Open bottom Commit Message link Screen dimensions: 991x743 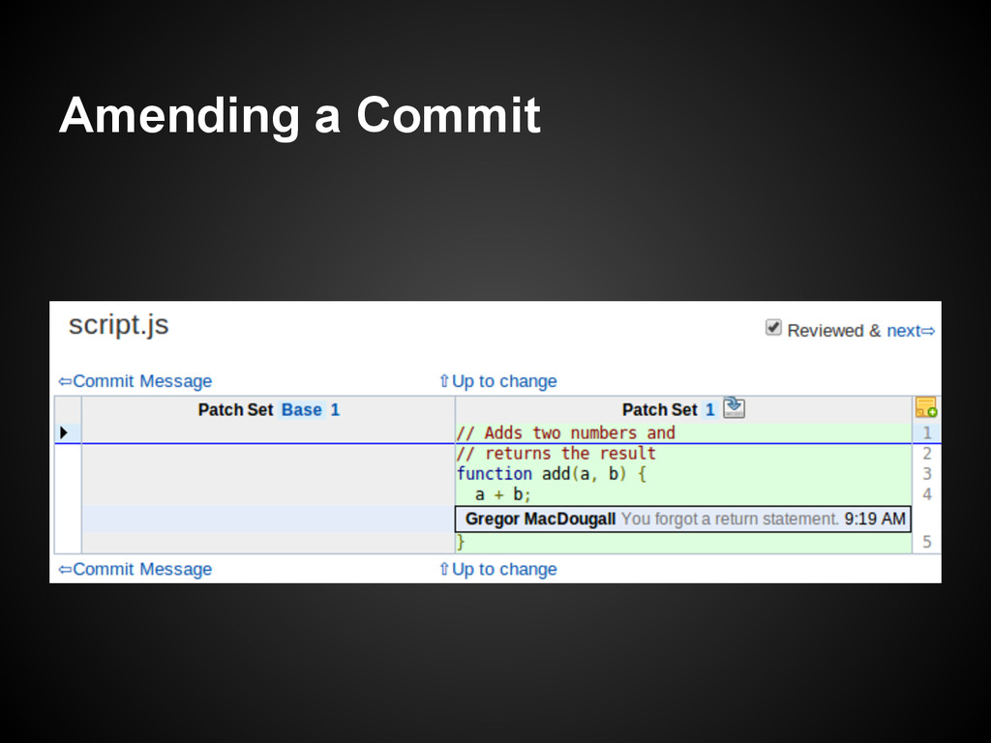pos(135,569)
